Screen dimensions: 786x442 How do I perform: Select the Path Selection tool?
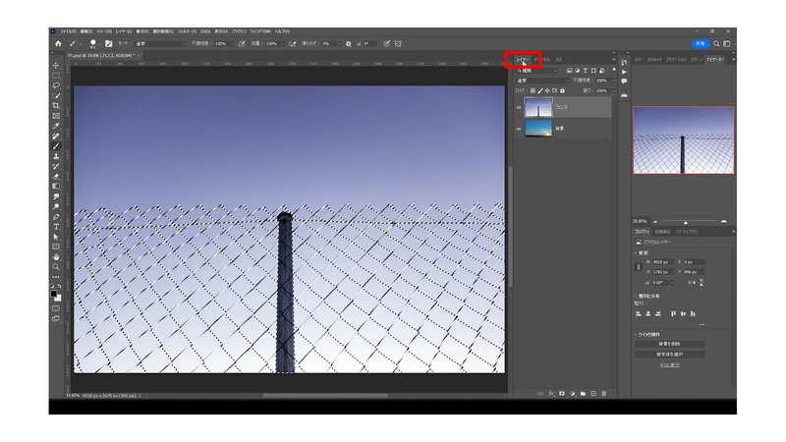click(x=56, y=237)
